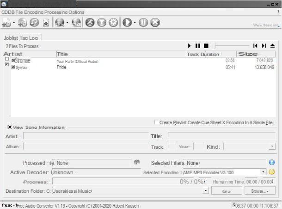Click the Submit CDDB data toolbar icon

76,23
